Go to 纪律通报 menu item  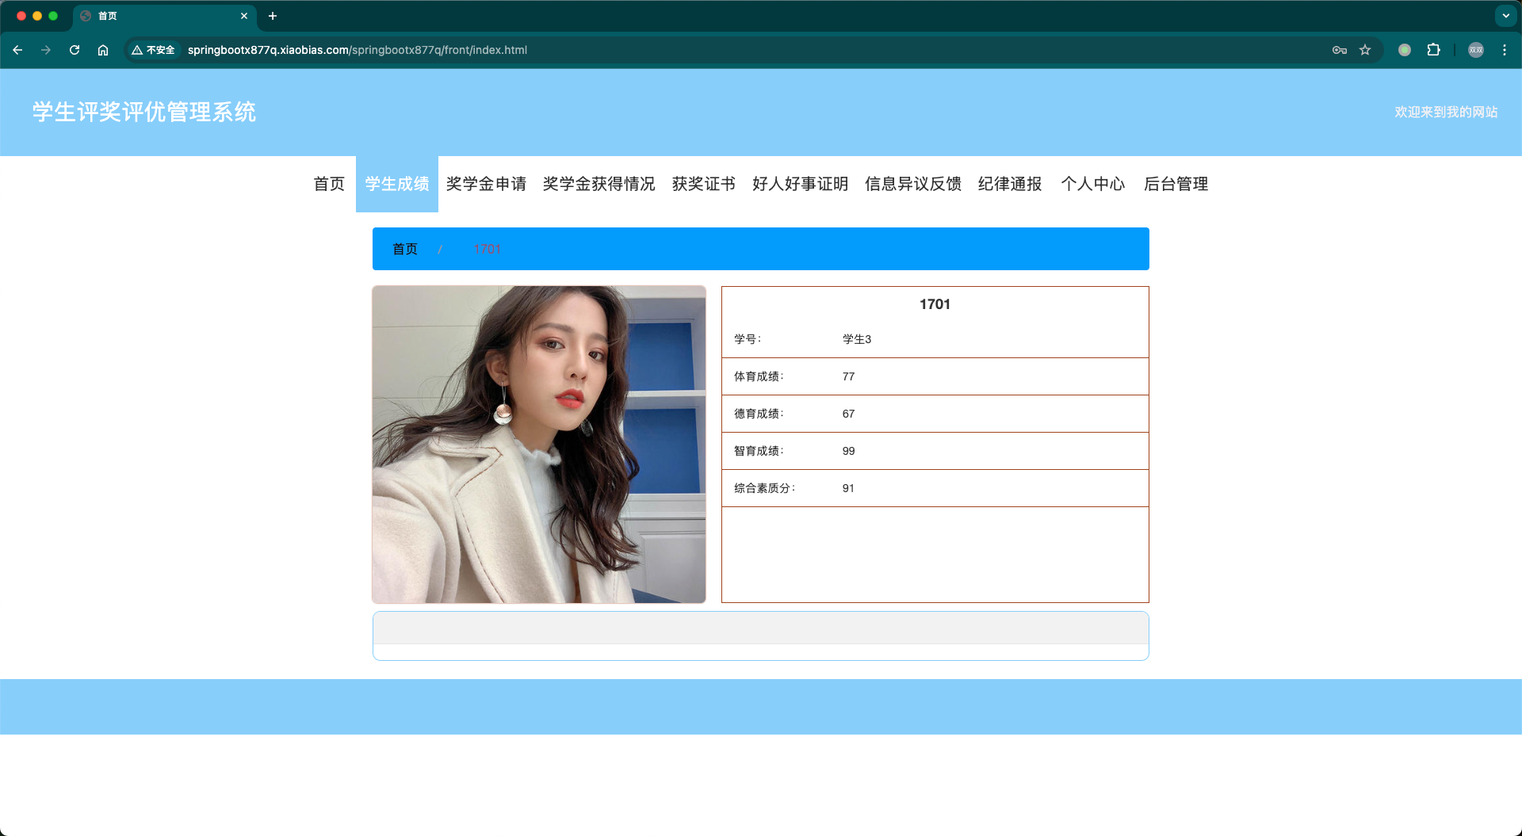pyautogui.click(x=1010, y=184)
